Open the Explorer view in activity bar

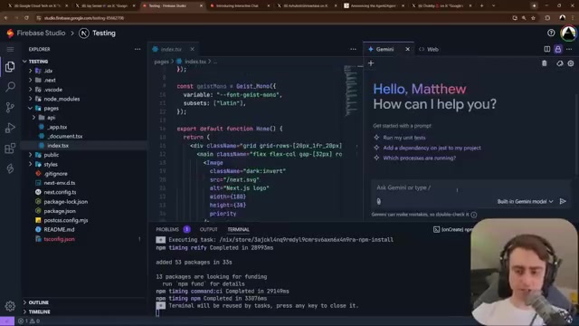click(10, 66)
